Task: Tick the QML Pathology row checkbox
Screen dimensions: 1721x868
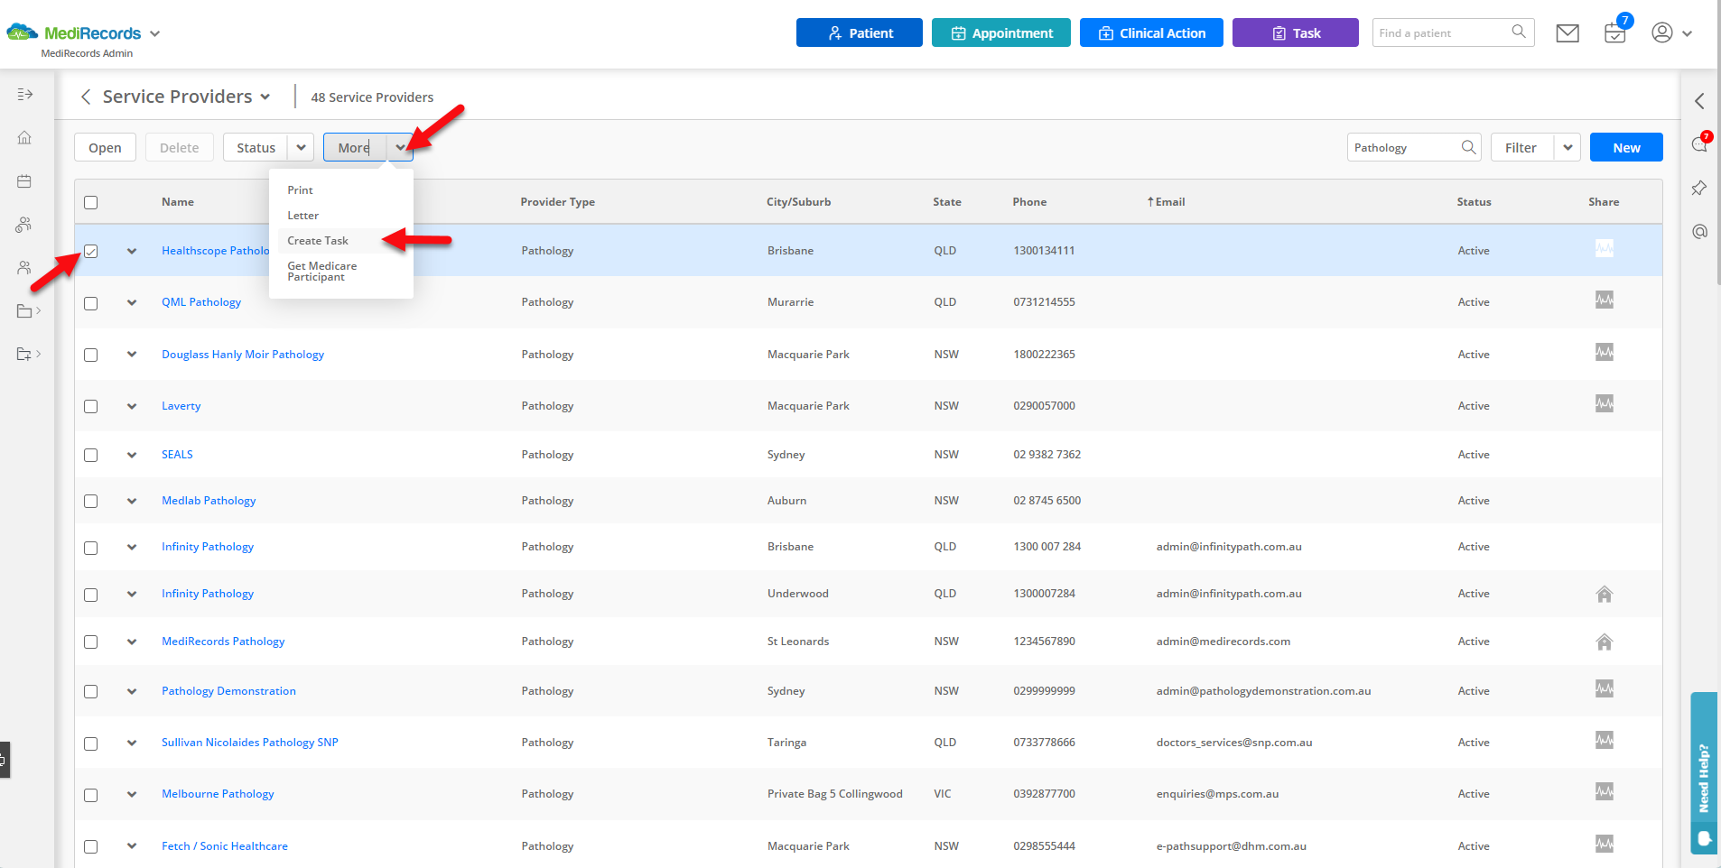Action: coord(91,303)
